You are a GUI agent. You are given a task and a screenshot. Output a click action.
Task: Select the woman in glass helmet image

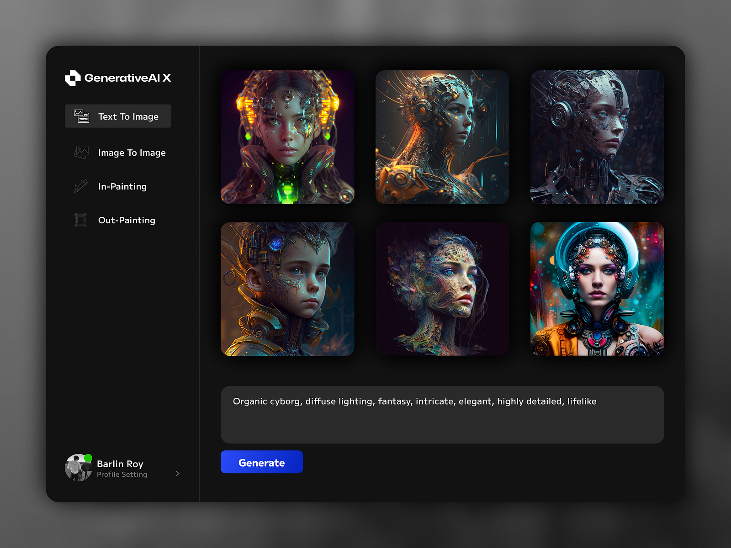[x=596, y=289]
